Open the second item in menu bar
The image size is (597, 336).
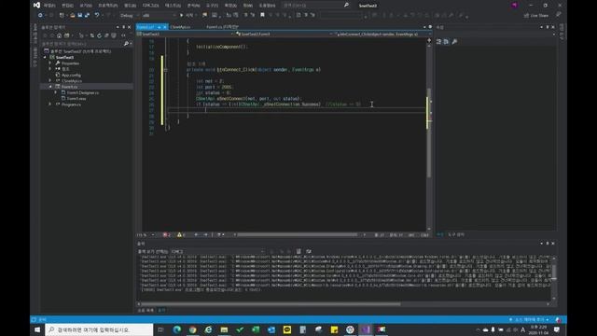[67, 6]
